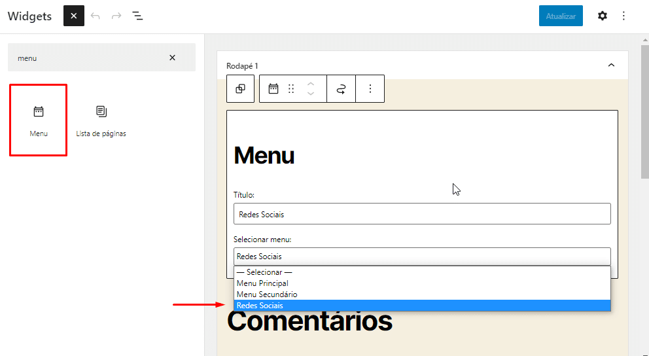Collapse the Rodapé 1 widget area

(x=611, y=65)
